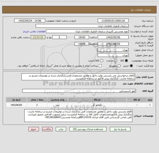Open اطلاعات تماس خریدار link
The width and height of the screenshot is (159, 153).
click(x=34, y=32)
